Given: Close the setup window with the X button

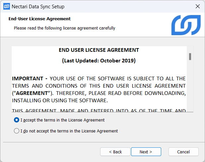Looking at the screenshot, I should coord(197,6).
